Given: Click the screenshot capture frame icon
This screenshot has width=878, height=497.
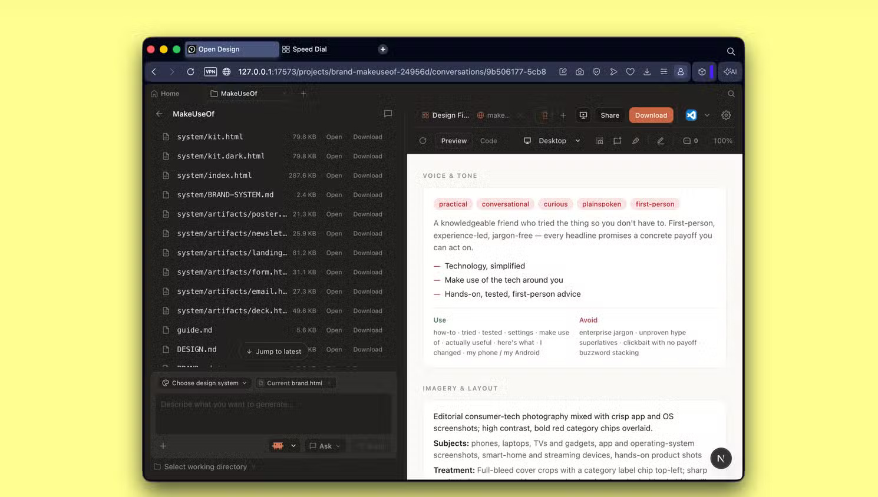Looking at the screenshot, I should [x=599, y=141].
